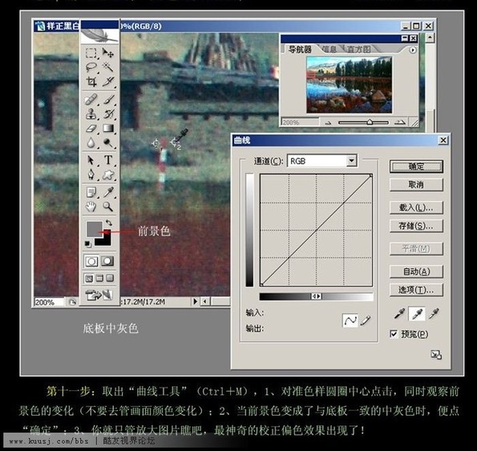This screenshot has height=451, width=477.
Task: Toggle the 预览(P) checkbox
Action: tap(394, 334)
